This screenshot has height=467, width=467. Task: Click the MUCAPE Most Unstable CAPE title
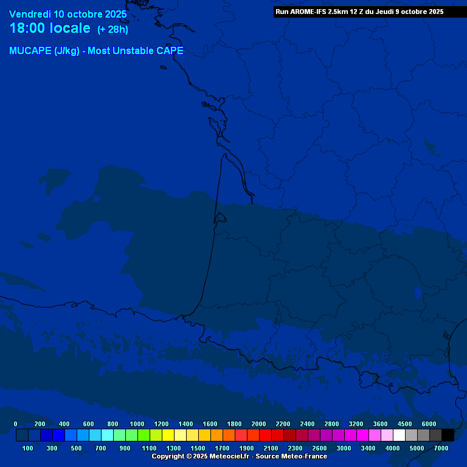(x=96, y=51)
